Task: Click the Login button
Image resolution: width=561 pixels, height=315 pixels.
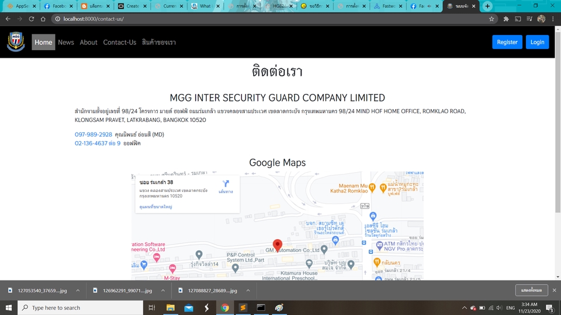Action: [x=537, y=42]
